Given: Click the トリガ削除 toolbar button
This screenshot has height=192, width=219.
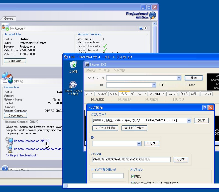Looking at the screenshot, I should coord(125,100).
